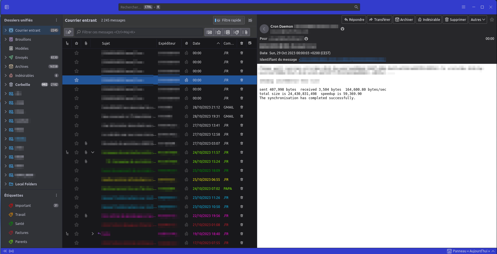Select the Corbeille folder

coord(23,85)
